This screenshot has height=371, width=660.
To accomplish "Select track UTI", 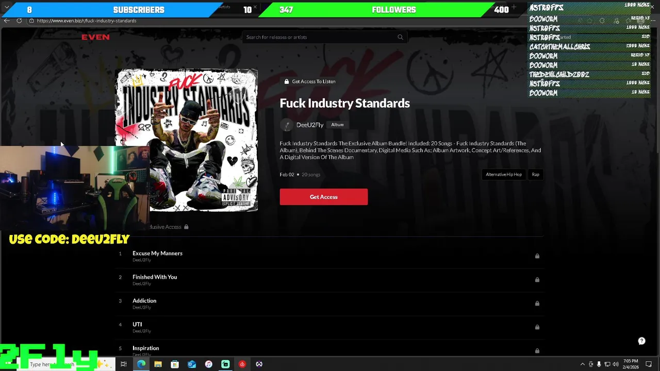I will pos(137,324).
